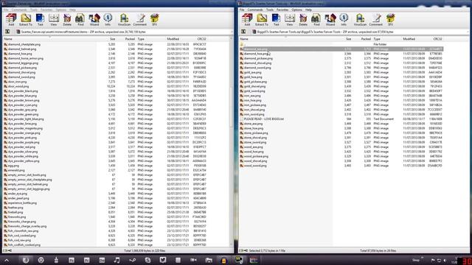Image resolution: width=472 pixels, height=265 pixels.
Task: Click Extract To icon in left window
Action: point(26,20)
